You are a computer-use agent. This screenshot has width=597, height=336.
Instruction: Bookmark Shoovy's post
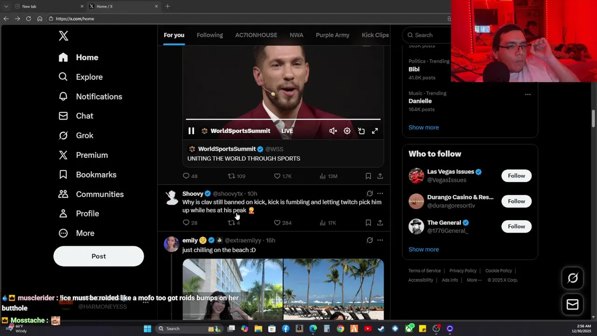pyautogui.click(x=368, y=223)
